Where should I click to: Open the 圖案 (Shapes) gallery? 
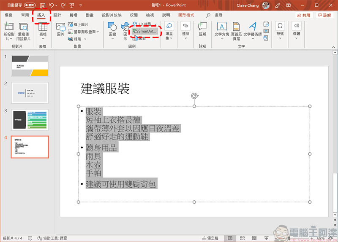(112, 31)
